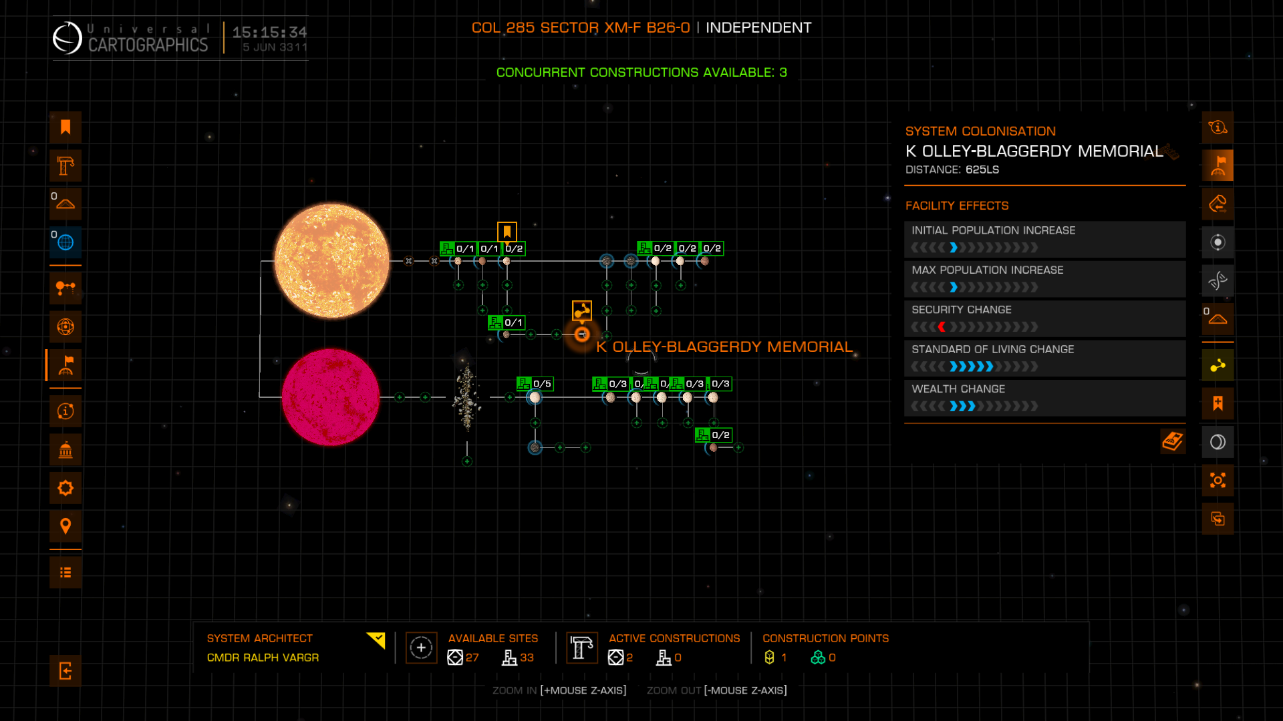Open the colonisation flag tab in left sidebar
The image size is (1283, 721).
tap(65, 365)
